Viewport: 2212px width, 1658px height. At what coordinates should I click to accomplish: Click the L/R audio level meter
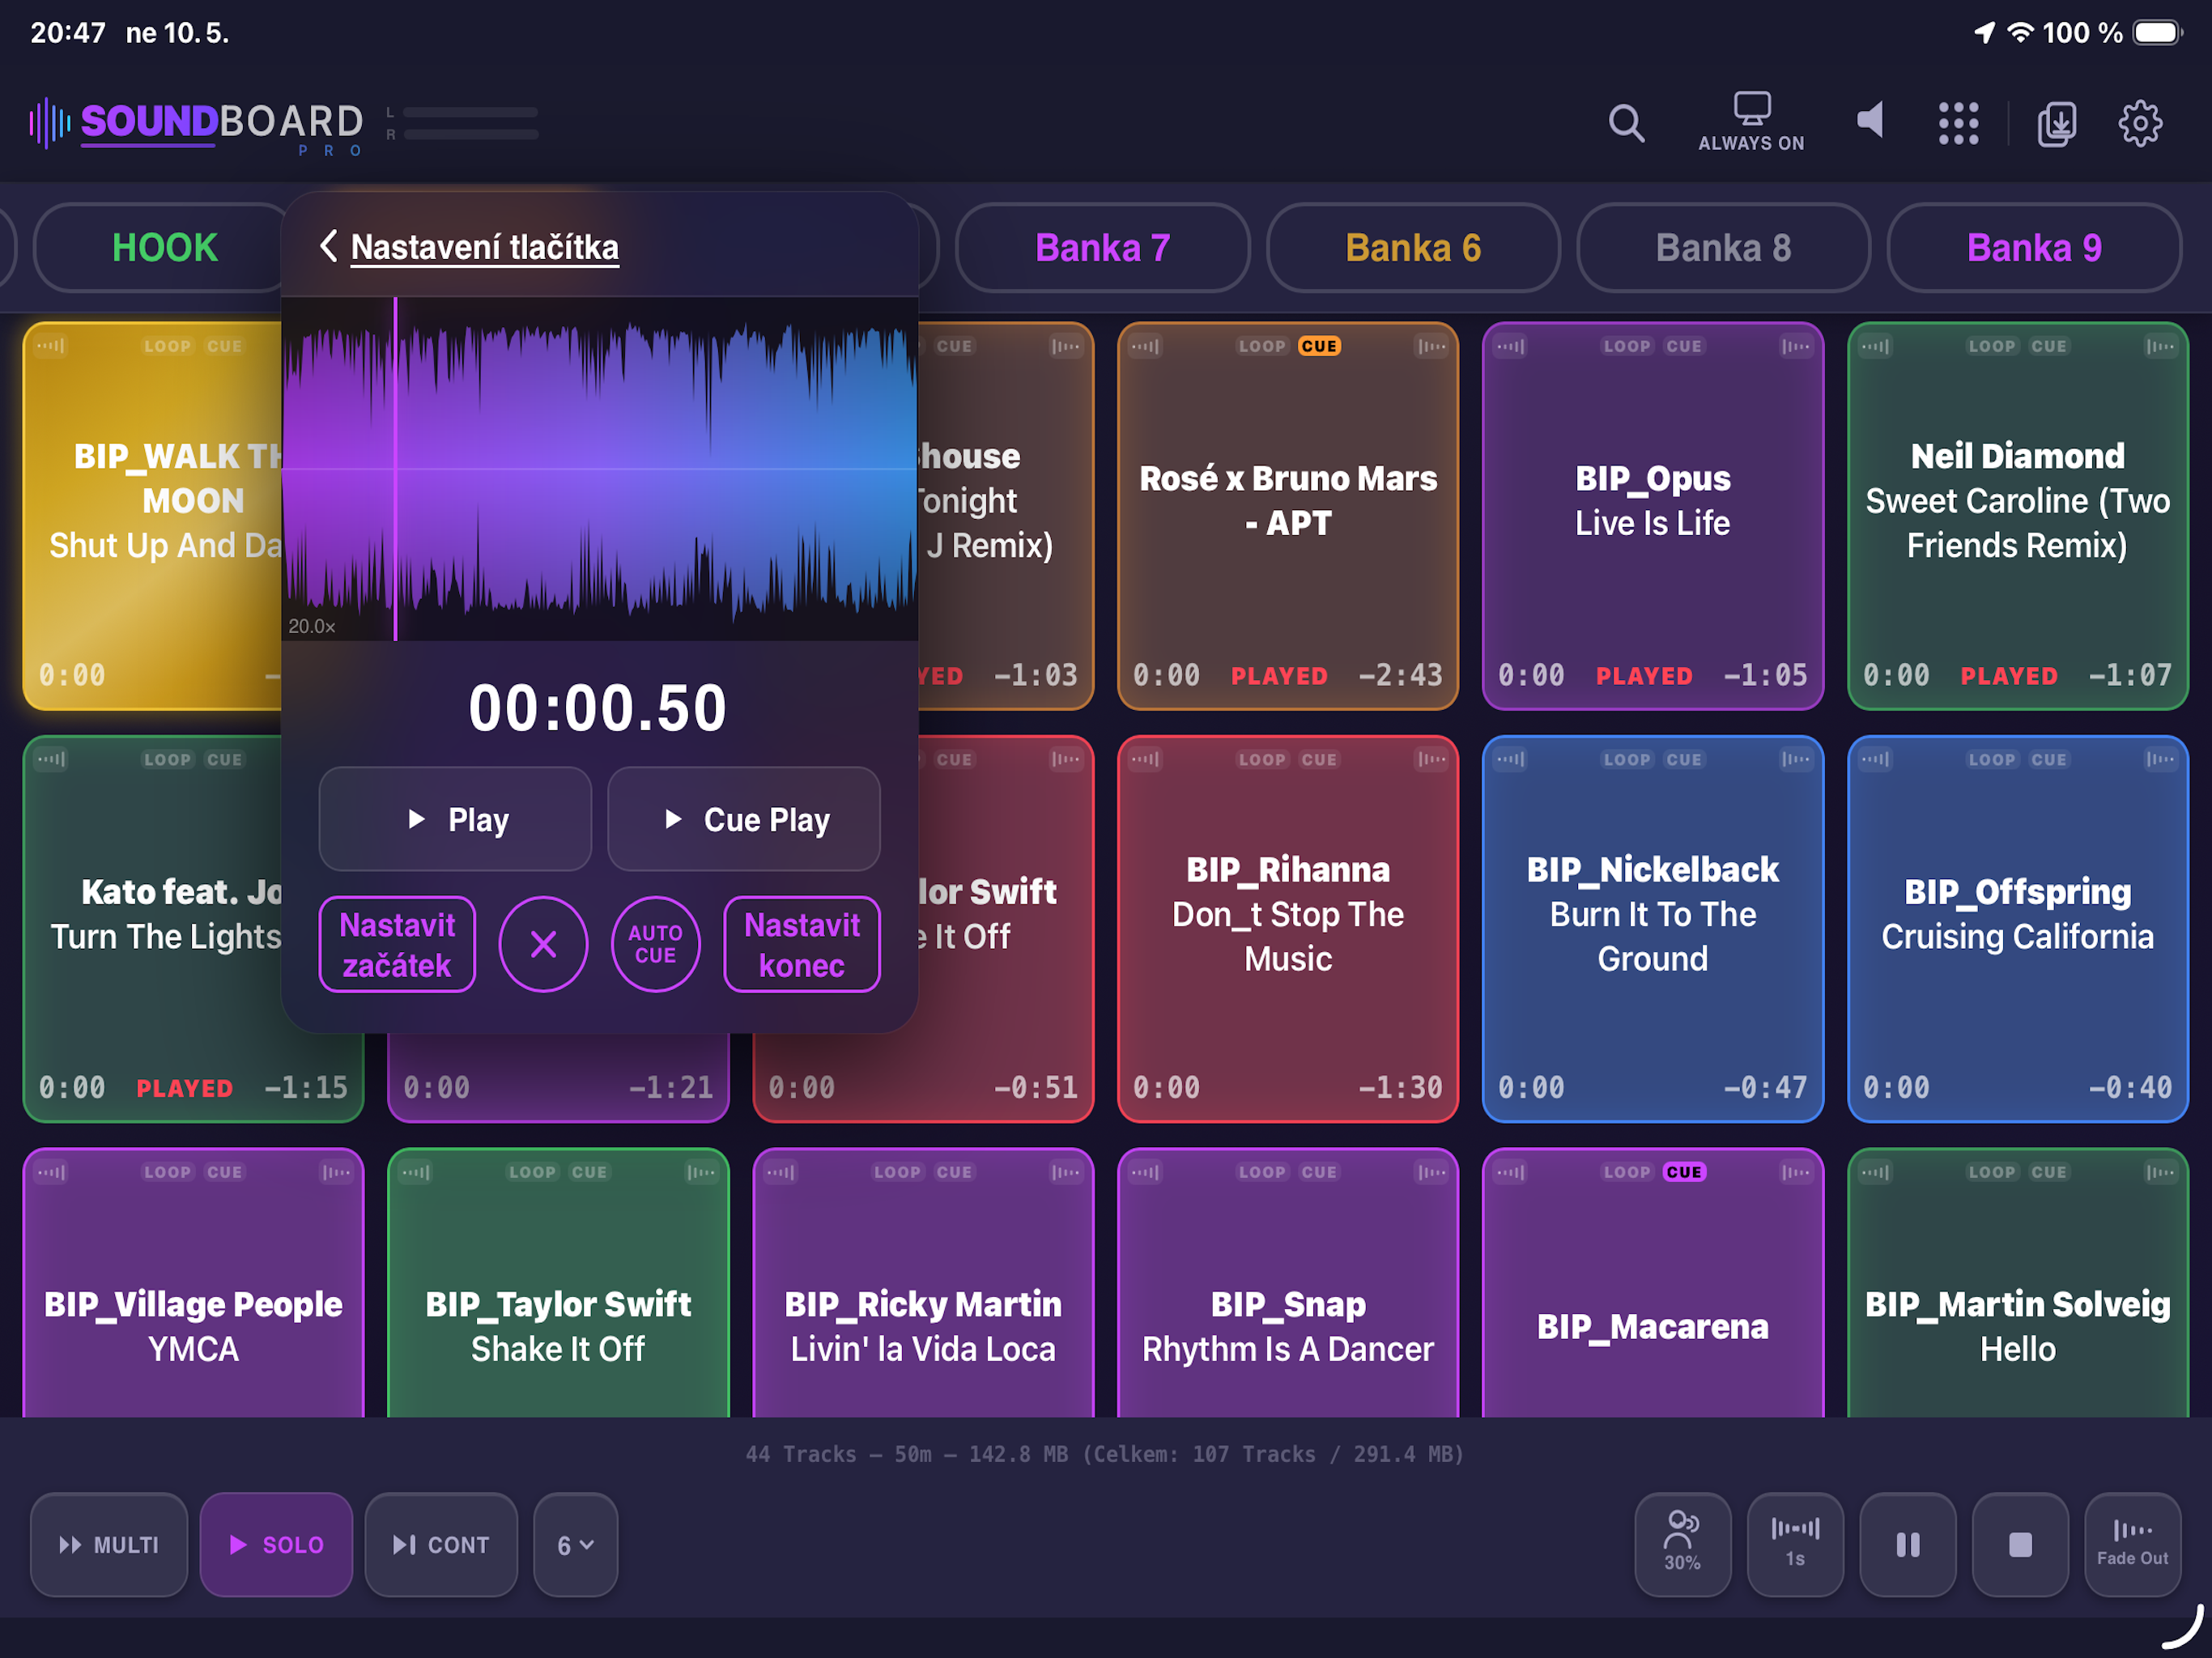tap(462, 123)
